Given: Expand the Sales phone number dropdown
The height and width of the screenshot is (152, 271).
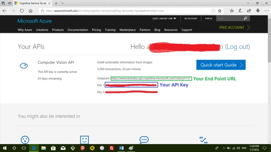Looking at the screenshot, I should pyautogui.click(x=164, y=18).
